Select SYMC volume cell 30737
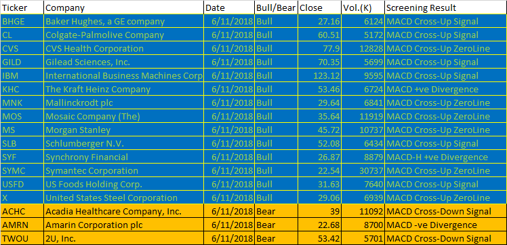The width and height of the screenshot is (507, 245). point(363,171)
